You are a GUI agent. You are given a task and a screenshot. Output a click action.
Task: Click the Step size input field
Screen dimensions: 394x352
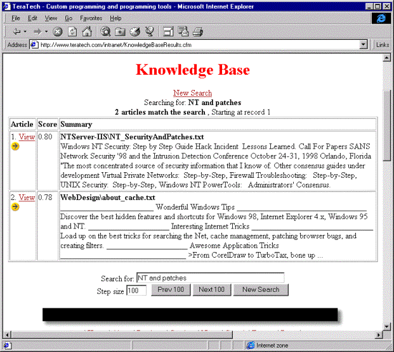tap(136, 291)
